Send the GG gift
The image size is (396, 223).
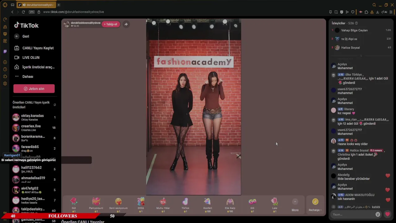click(252, 205)
